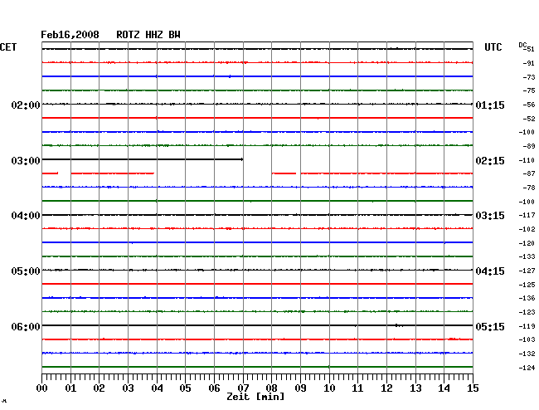Click DC offset value -102
The width and height of the screenshot is (539, 410).
(527, 229)
